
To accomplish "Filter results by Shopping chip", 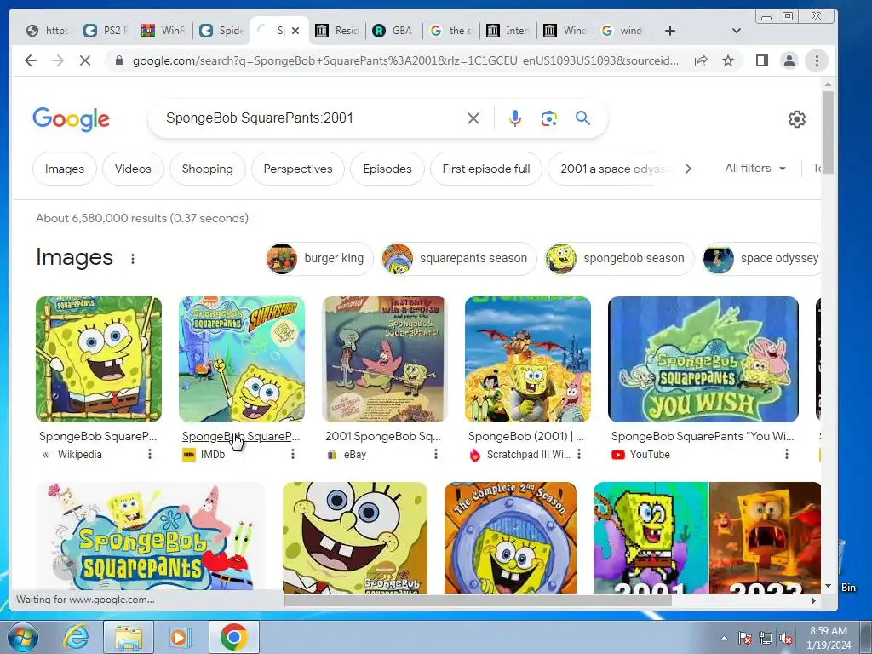I will point(208,169).
